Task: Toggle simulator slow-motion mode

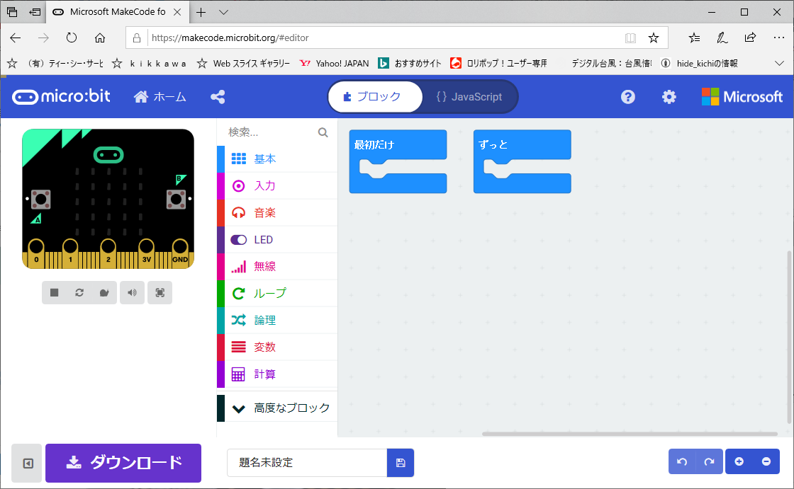Action: pyautogui.click(x=104, y=293)
